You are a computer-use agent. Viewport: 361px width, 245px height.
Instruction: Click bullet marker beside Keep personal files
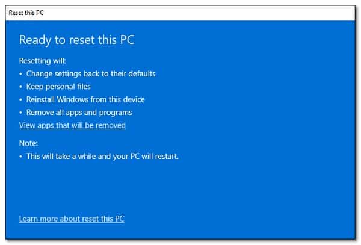pyautogui.click(x=21, y=87)
